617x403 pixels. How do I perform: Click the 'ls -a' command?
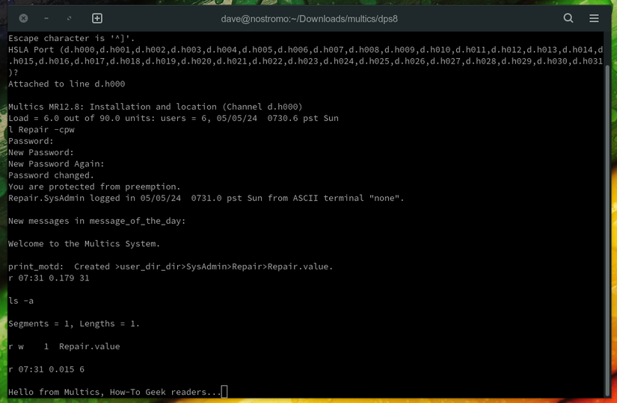click(x=21, y=301)
